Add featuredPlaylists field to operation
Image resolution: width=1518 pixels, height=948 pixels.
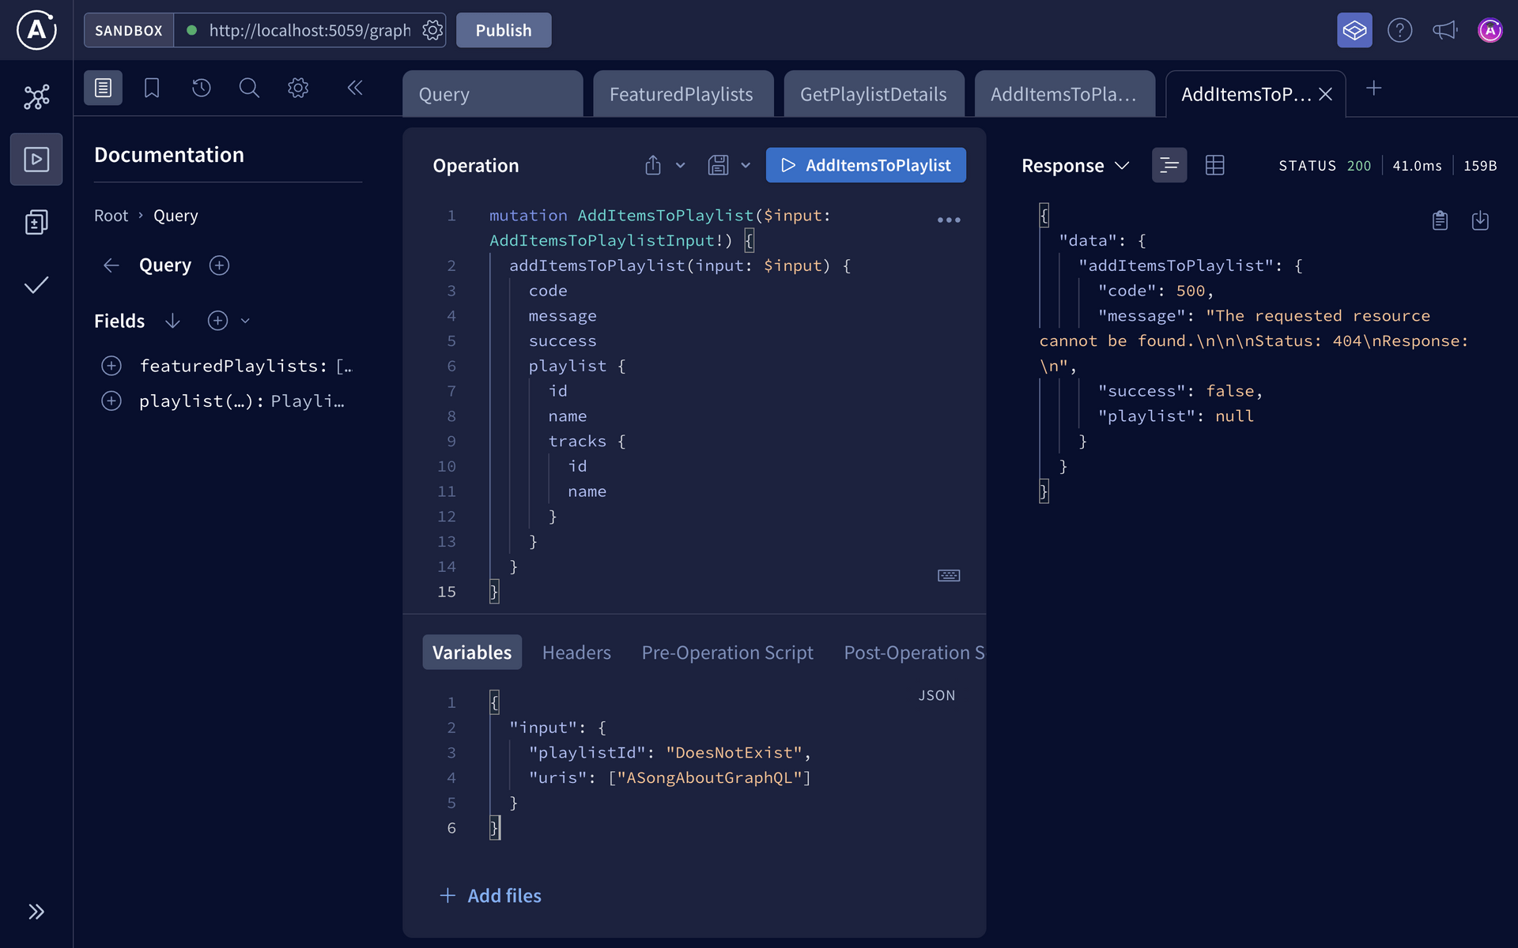111,366
